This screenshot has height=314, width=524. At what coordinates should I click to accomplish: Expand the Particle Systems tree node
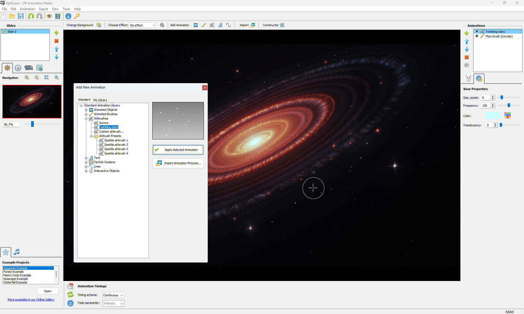click(x=86, y=162)
